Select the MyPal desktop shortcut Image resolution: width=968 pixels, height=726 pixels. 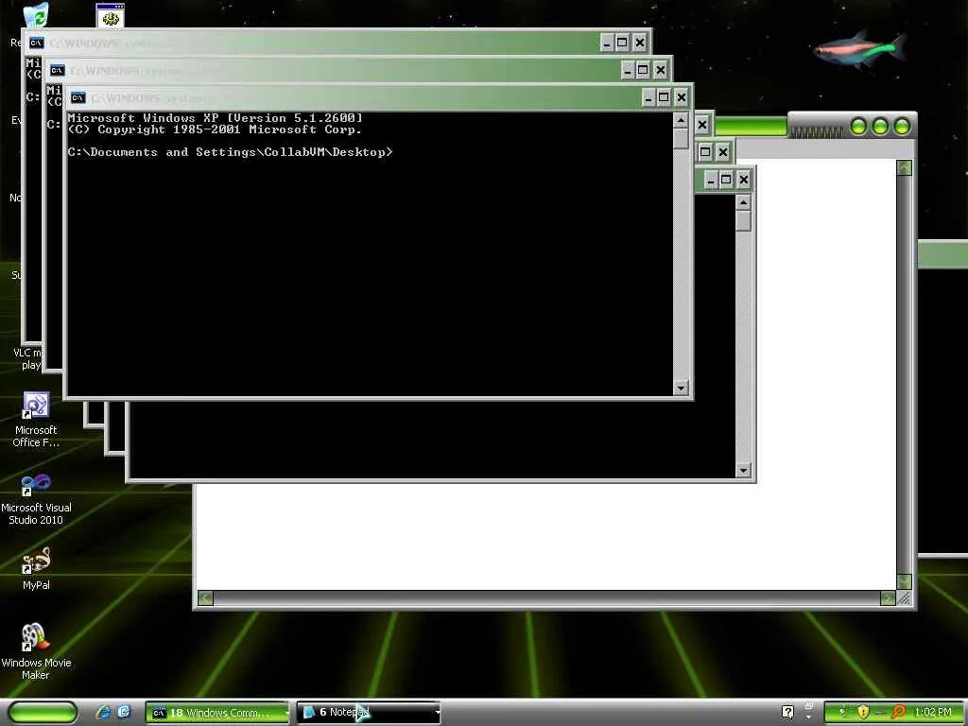pyautogui.click(x=36, y=568)
